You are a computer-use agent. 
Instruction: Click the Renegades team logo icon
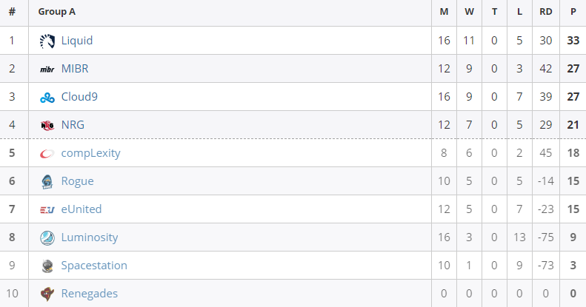coord(47,294)
